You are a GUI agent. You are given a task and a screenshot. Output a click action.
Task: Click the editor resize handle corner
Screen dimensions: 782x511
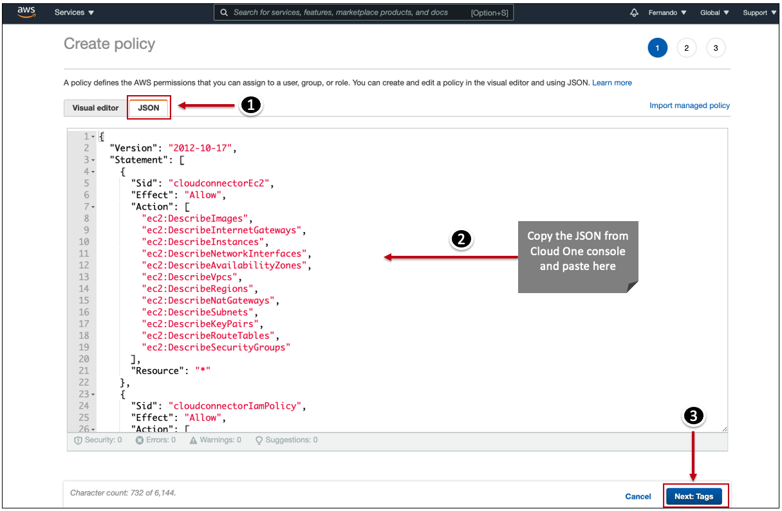tap(724, 428)
